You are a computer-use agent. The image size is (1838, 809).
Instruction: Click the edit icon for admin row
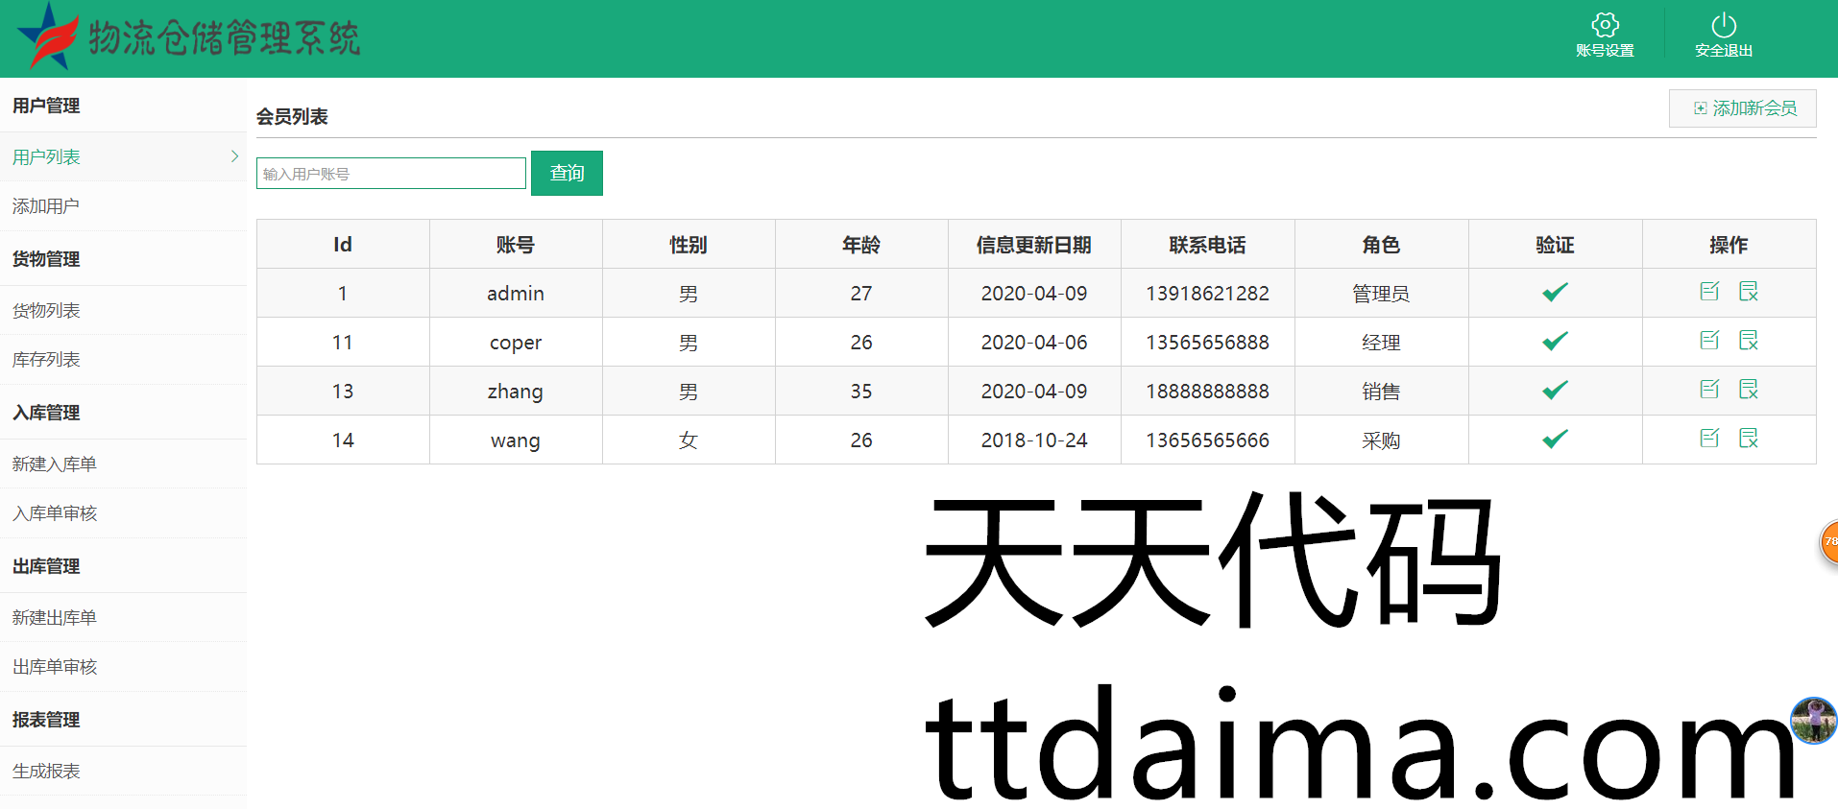pyautogui.click(x=1708, y=292)
